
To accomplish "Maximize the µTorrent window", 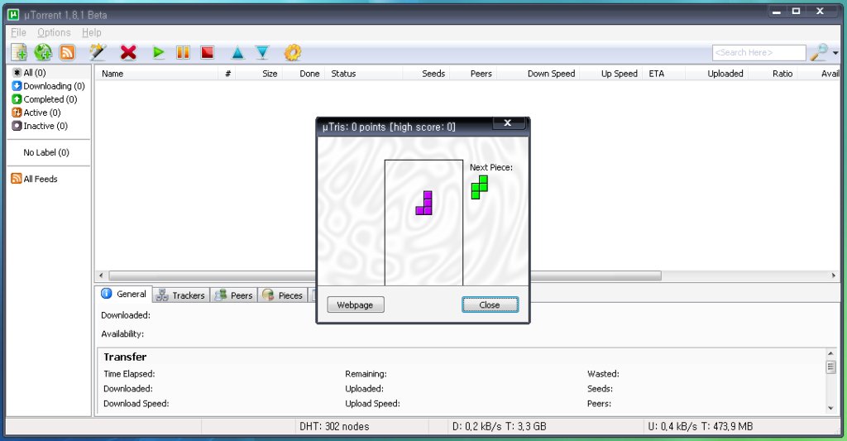I will [797, 11].
